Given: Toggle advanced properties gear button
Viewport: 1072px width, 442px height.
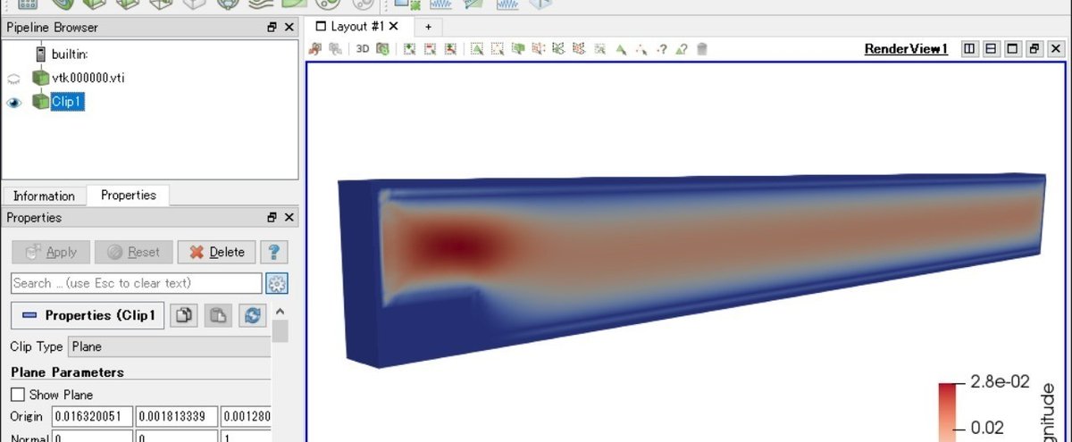Looking at the screenshot, I should click(x=277, y=283).
